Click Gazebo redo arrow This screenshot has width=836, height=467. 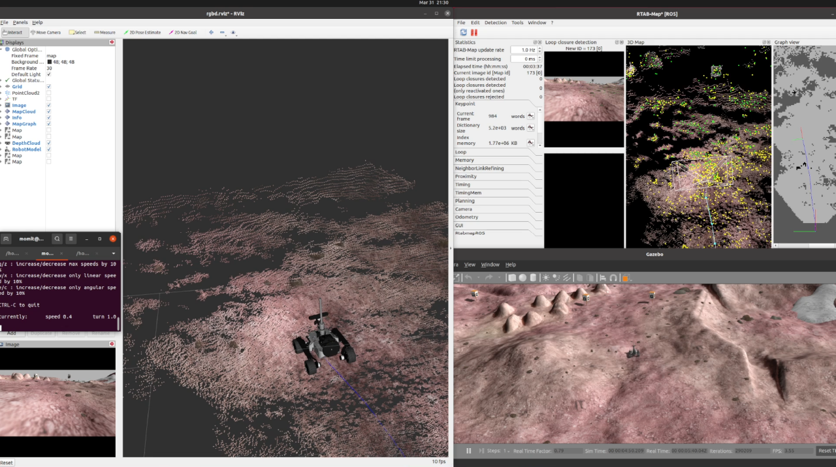[489, 278]
